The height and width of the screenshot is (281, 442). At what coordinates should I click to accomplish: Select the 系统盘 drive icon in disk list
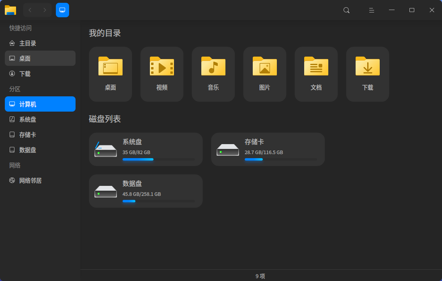[x=105, y=149]
